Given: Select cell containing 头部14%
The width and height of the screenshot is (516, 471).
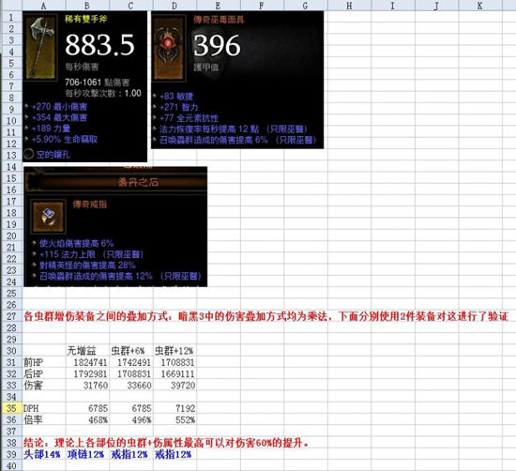Looking at the screenshot, I should [44, 454].
